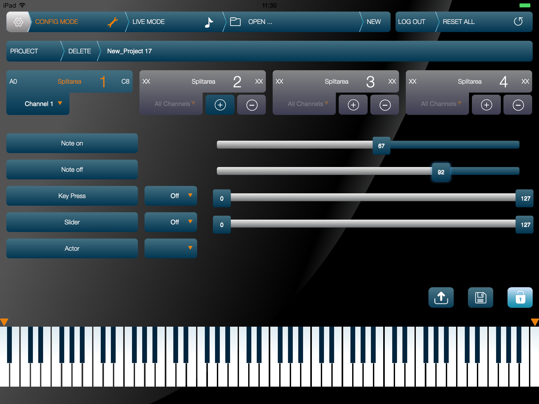Image resolution: width=539 pixels, height=404 pixels.
Task: Click the upload icon near the bottom right
Action: pyautogui.click(x=441, y=297)
